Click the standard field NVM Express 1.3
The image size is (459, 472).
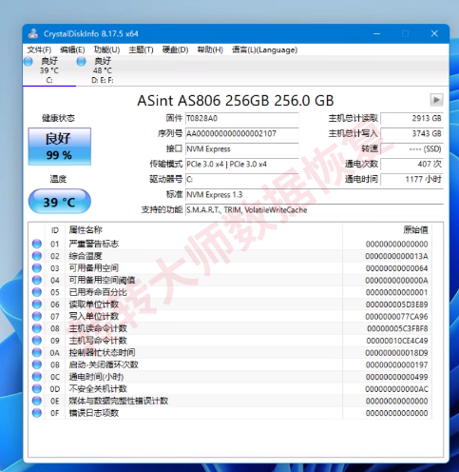(x=315, y=195)
